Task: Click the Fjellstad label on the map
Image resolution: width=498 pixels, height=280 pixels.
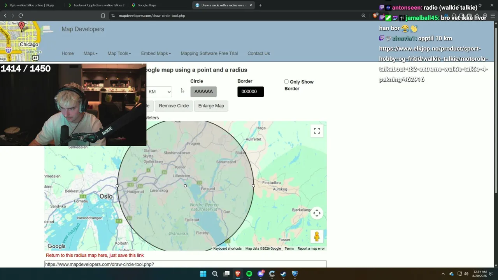Action: [192, 220]
